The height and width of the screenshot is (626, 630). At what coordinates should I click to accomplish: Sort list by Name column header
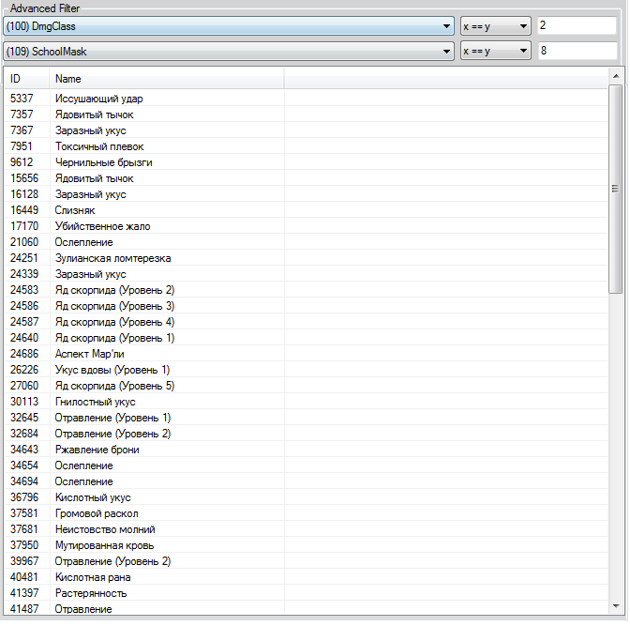tap(165, 79)
